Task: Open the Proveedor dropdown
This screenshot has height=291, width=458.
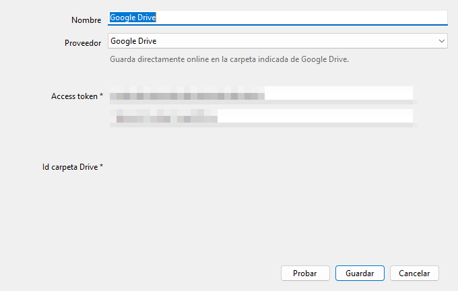Action: (x=277, y=41)
